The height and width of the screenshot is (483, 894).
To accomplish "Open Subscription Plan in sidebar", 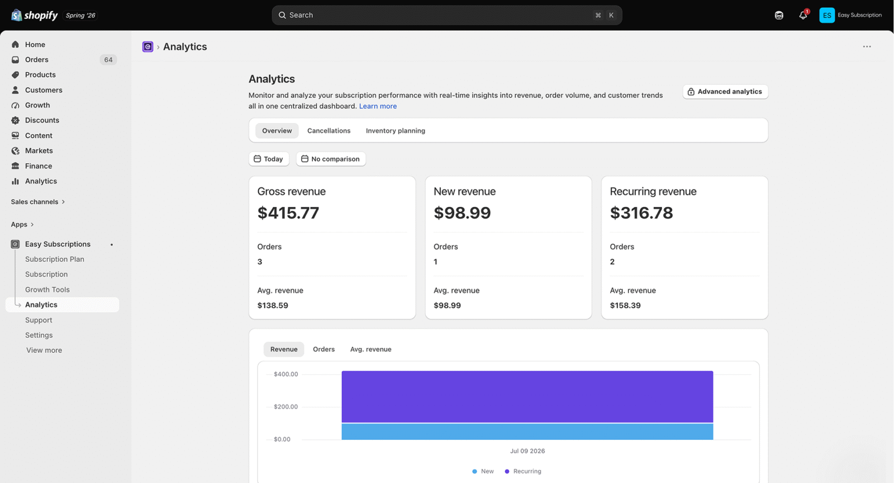I will pyautogui.click(x=55, y=259).
